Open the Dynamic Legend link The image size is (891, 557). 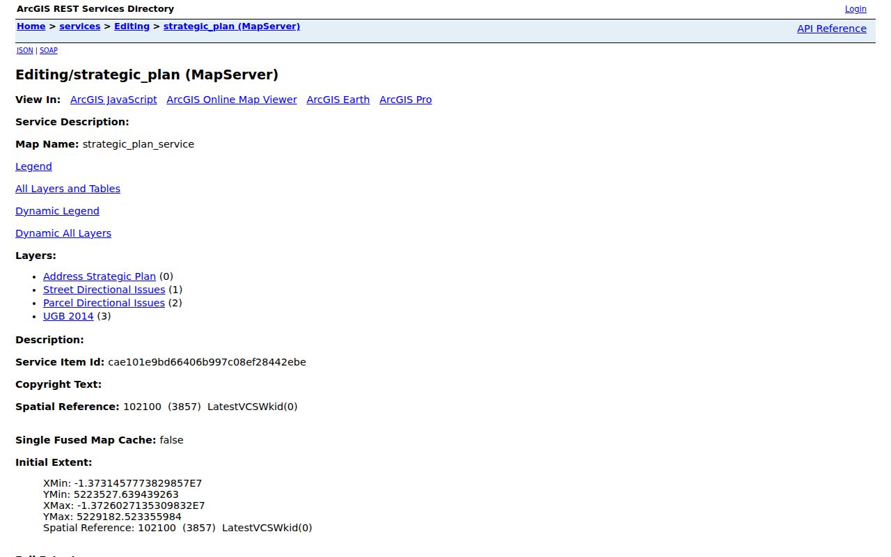tap(57, 211)
